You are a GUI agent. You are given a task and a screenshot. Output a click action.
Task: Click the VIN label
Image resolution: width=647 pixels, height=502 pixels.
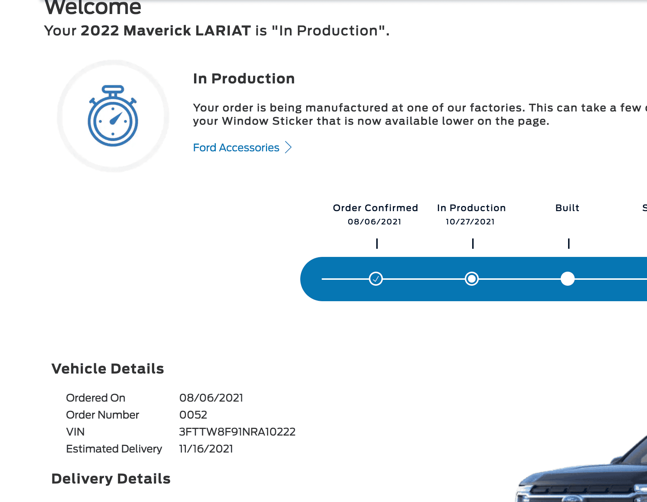[x=75, y=432]
